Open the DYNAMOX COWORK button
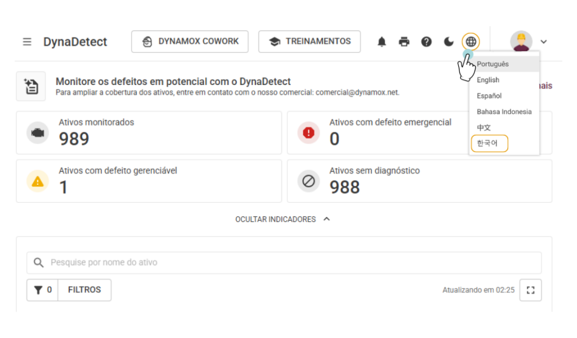The width and height of the screenshot is (577, 338). click(190, 42)
